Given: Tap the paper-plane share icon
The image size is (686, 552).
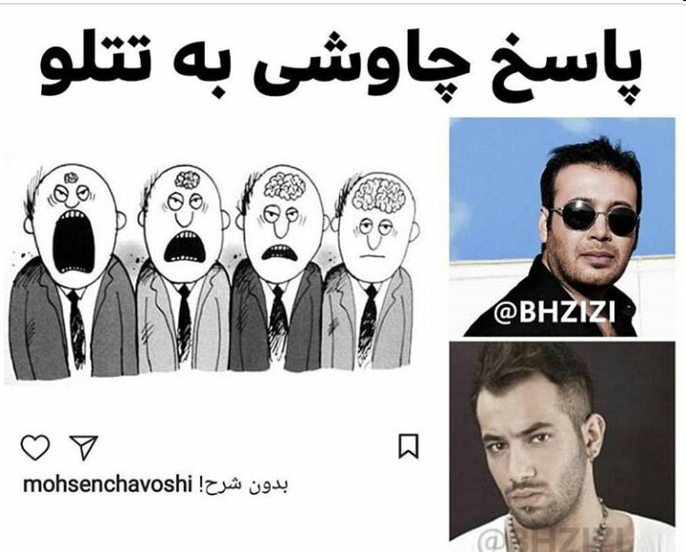Looking at the screenshot, I should [84, 447].
